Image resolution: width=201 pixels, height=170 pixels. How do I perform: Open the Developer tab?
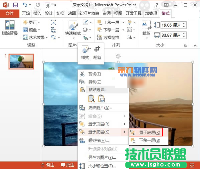133,13
